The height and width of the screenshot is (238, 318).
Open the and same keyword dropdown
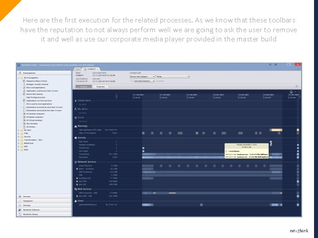tap(144, 81)
